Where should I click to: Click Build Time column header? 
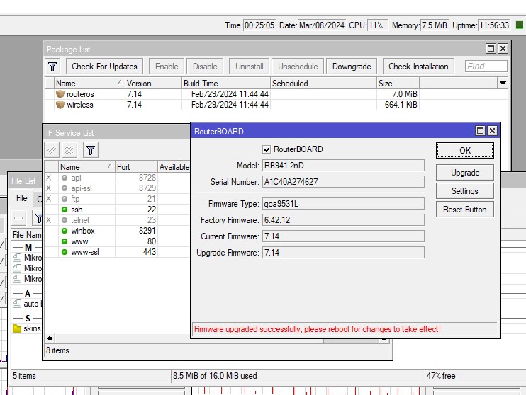(x=225, y=83)
